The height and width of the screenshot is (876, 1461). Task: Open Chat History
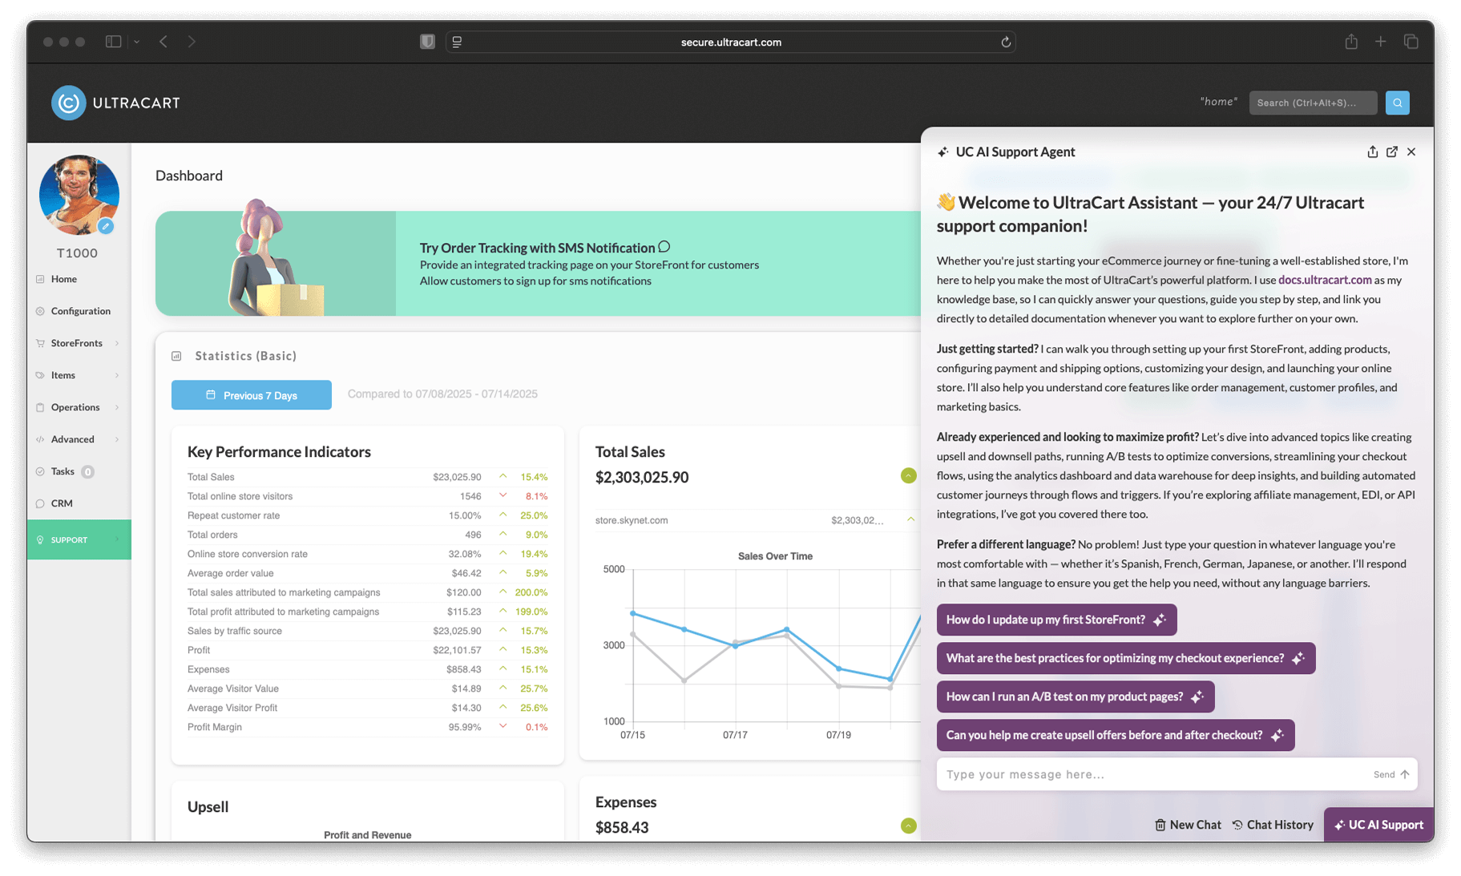coord(1273,825)
